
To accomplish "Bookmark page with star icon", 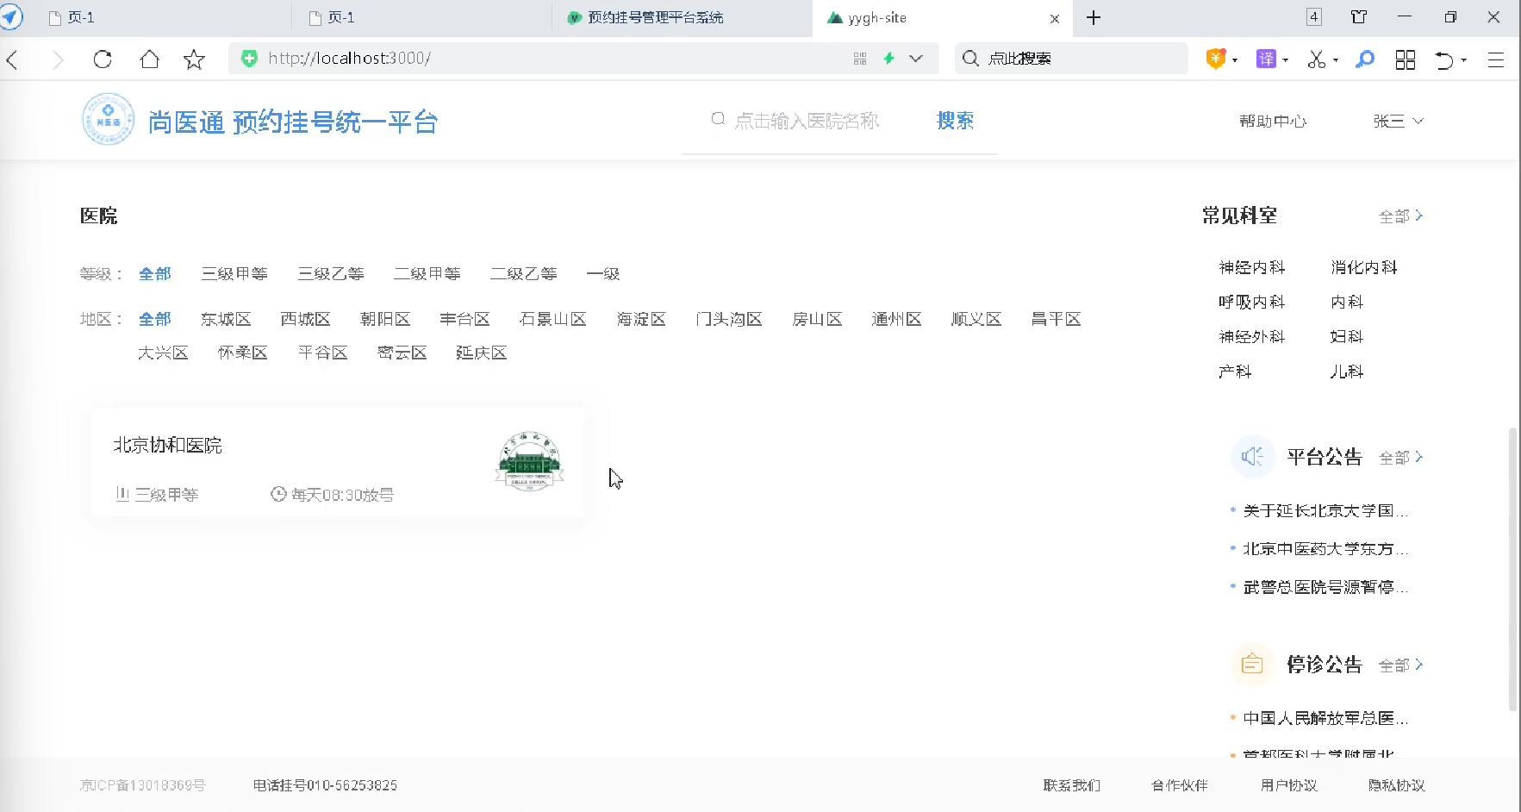I will tap(194, 59).
